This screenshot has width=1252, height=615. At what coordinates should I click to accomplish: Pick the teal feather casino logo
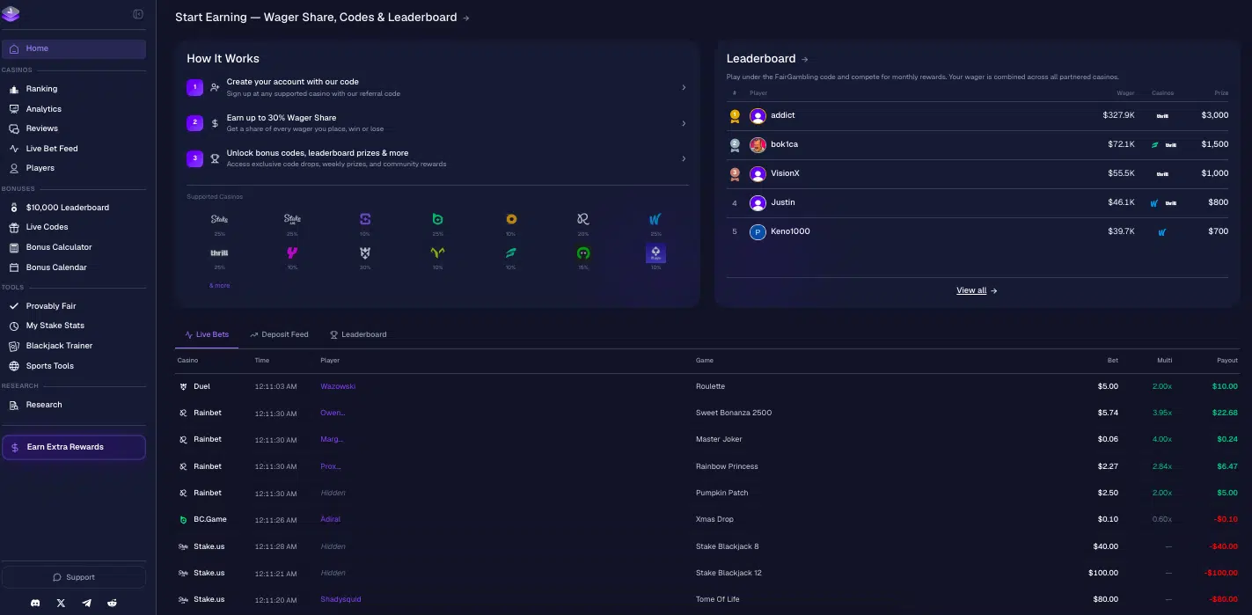pos(510,253)
